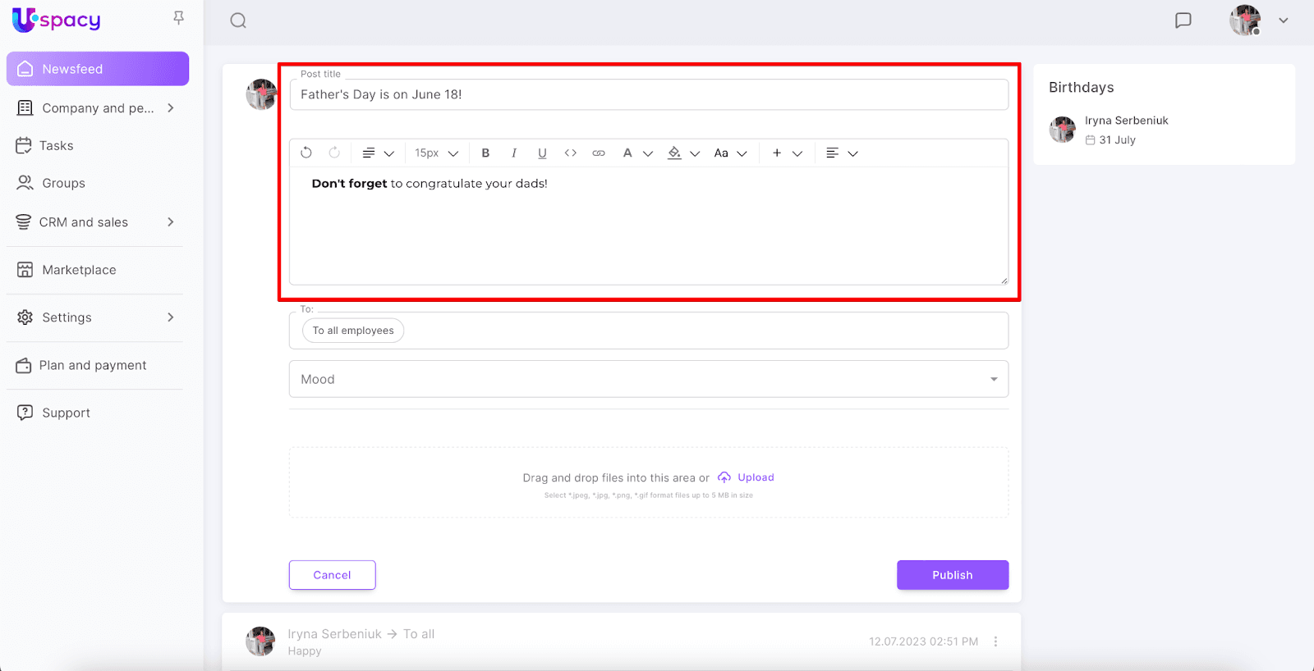The width and height of the screenshot is (1314, 671).
Task: Toggle underline formatting in editor
Action: 542,153
